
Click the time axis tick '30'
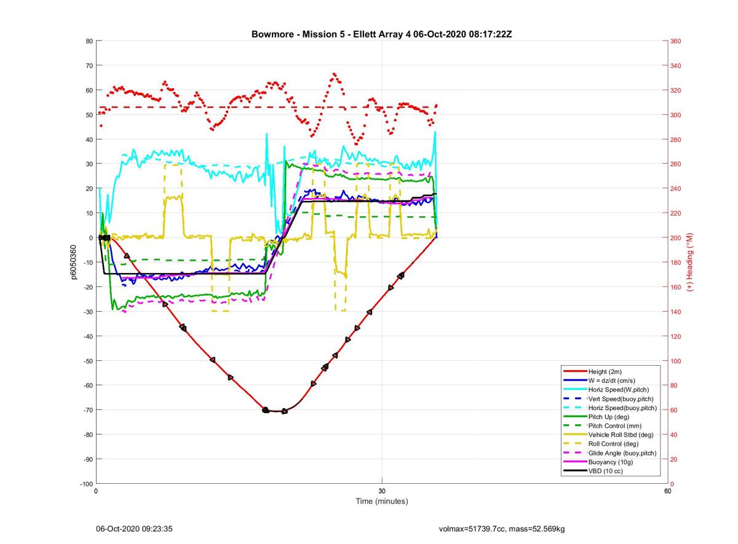[x=382, y=491]
